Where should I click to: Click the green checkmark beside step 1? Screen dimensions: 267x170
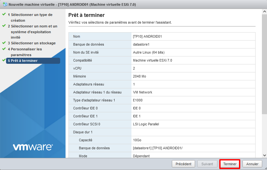(x=4, y=14)
